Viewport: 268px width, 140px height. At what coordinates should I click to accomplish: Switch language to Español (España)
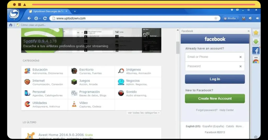pyautogui.click(x=213, y=126)
